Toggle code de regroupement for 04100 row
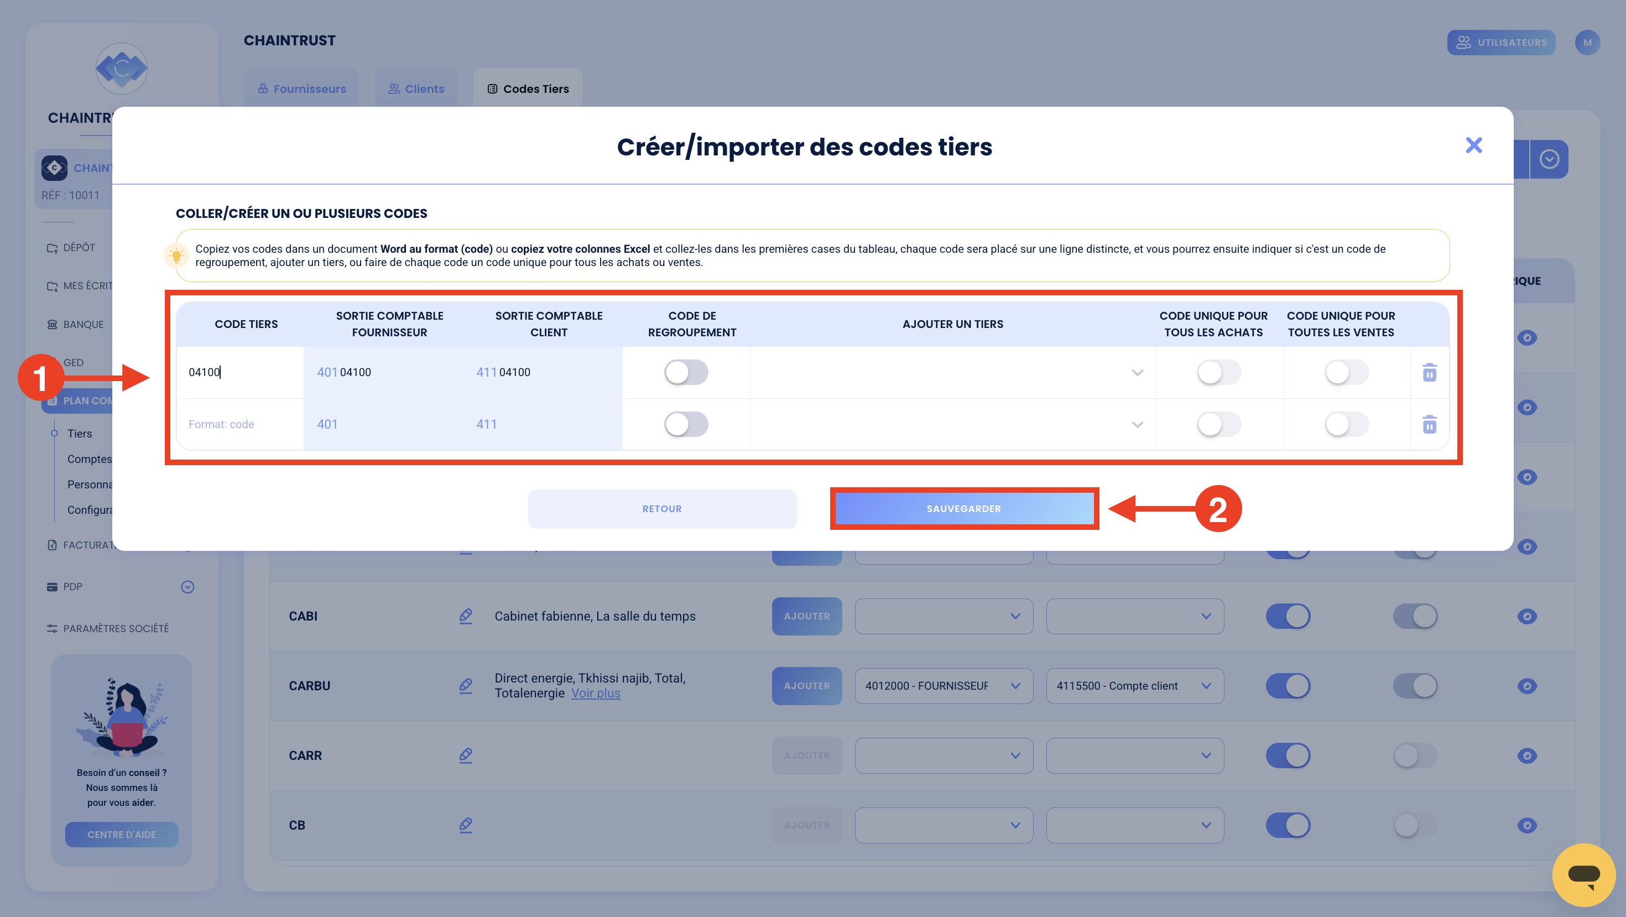1626x917 pixels. coord(685,372)
